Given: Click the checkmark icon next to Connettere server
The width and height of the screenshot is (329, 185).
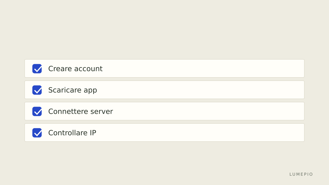Looking at the screenshot, I should [x=38, y=111].
